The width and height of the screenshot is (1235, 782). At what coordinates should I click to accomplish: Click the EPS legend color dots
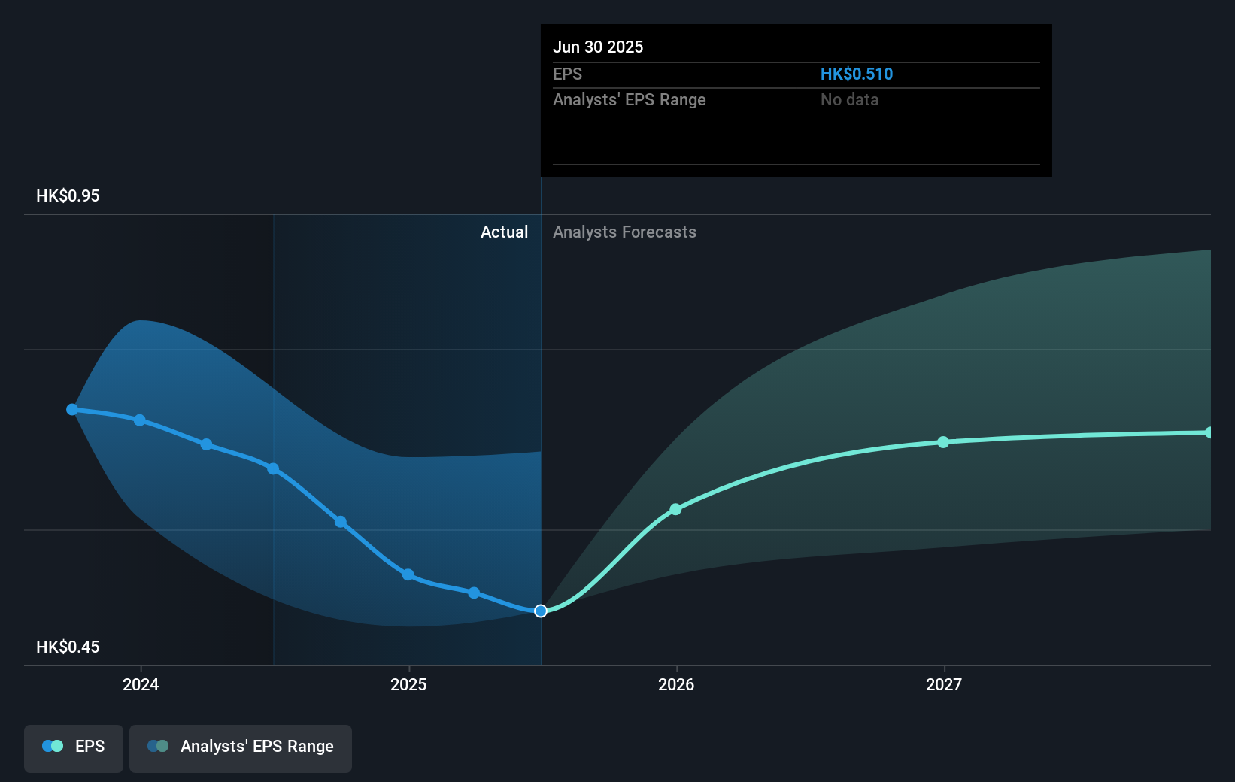coord(53,746)
